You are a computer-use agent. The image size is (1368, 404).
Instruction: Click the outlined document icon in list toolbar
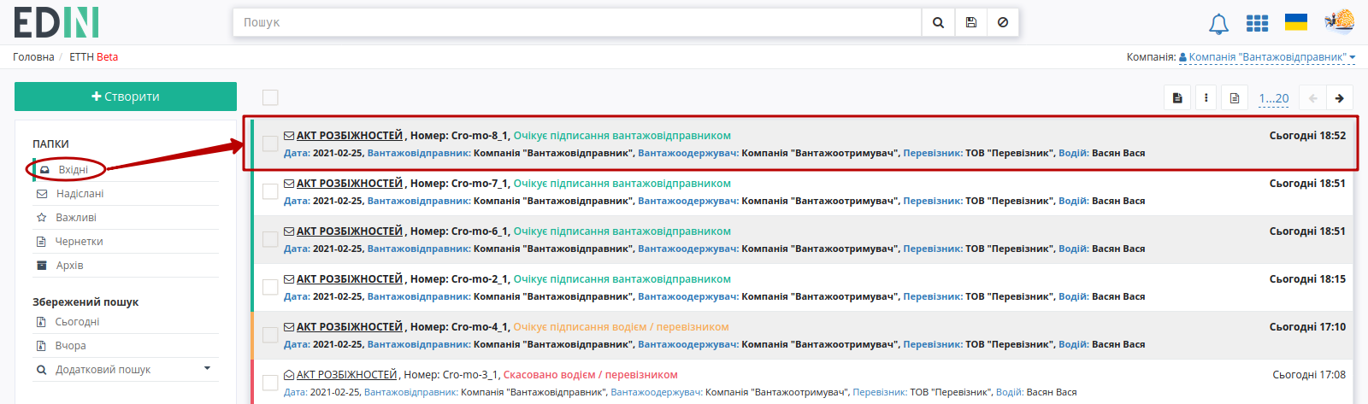point(1235,98)
